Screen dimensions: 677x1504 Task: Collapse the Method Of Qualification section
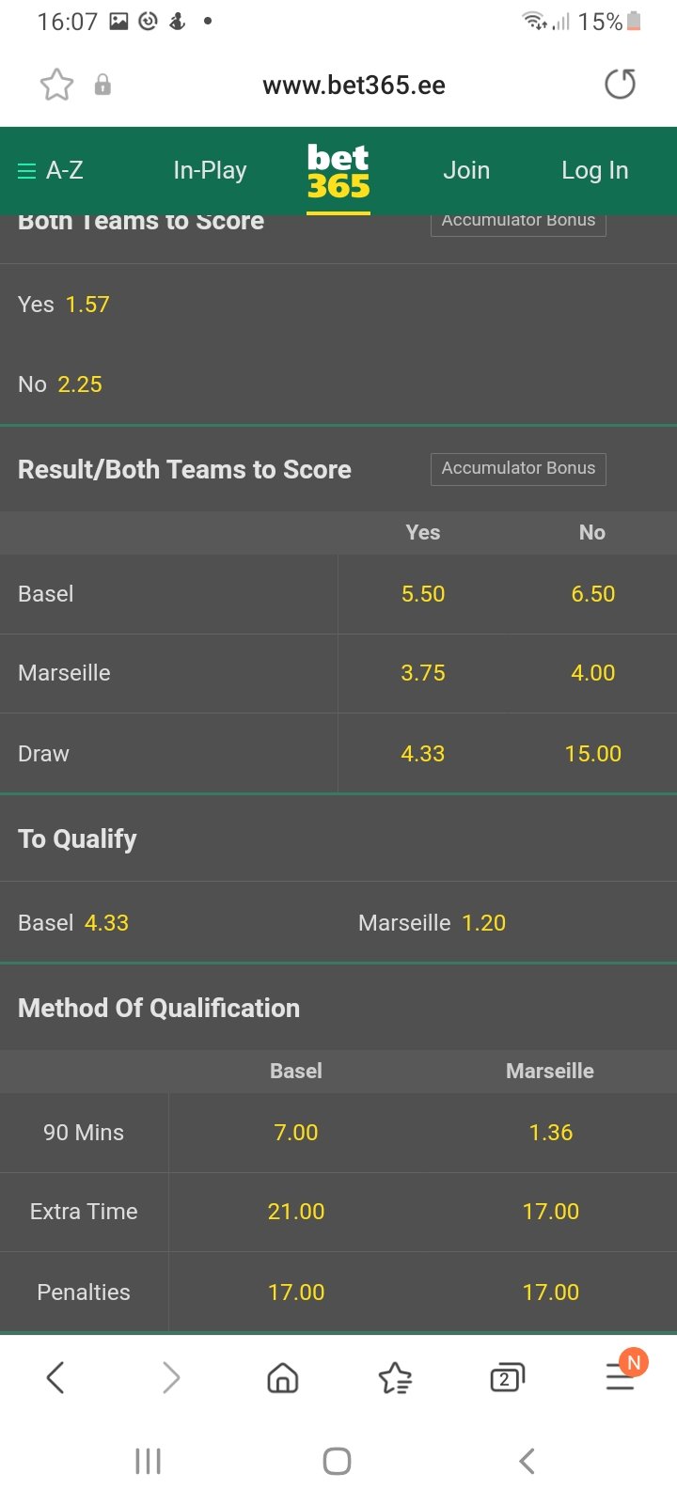159,1008
